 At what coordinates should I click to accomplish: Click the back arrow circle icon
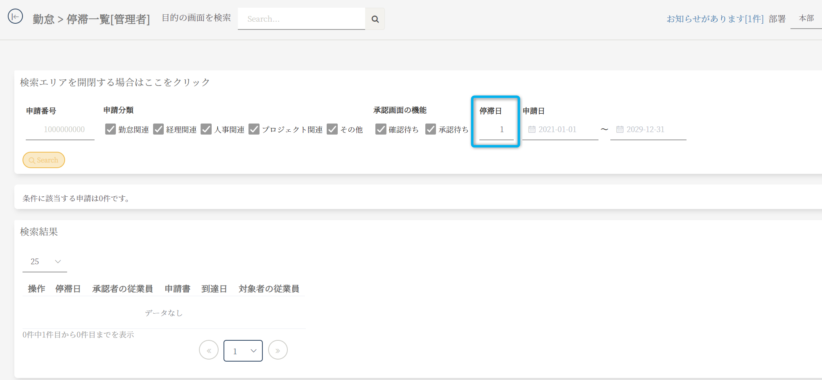15,17
